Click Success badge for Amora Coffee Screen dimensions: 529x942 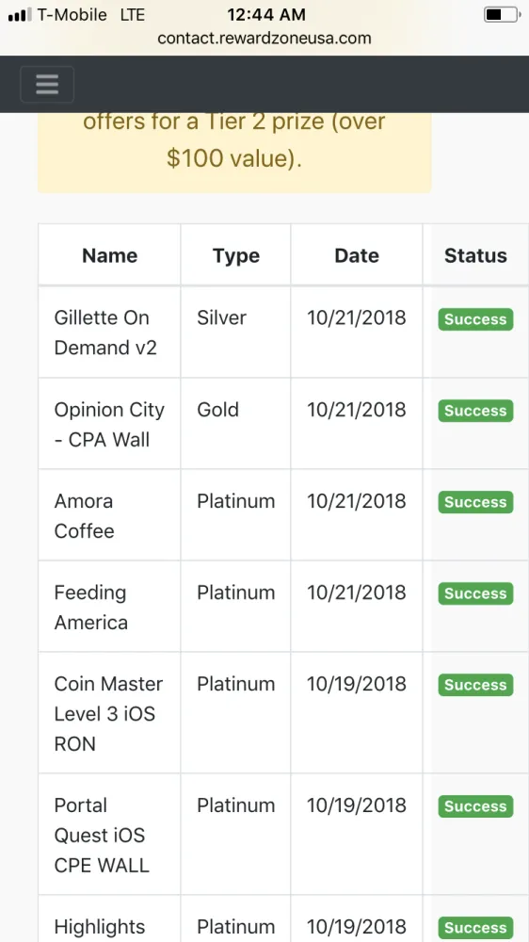[x=475, y=502]
